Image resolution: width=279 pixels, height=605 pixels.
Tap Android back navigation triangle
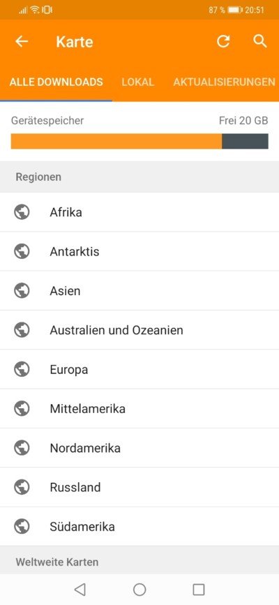80,589
